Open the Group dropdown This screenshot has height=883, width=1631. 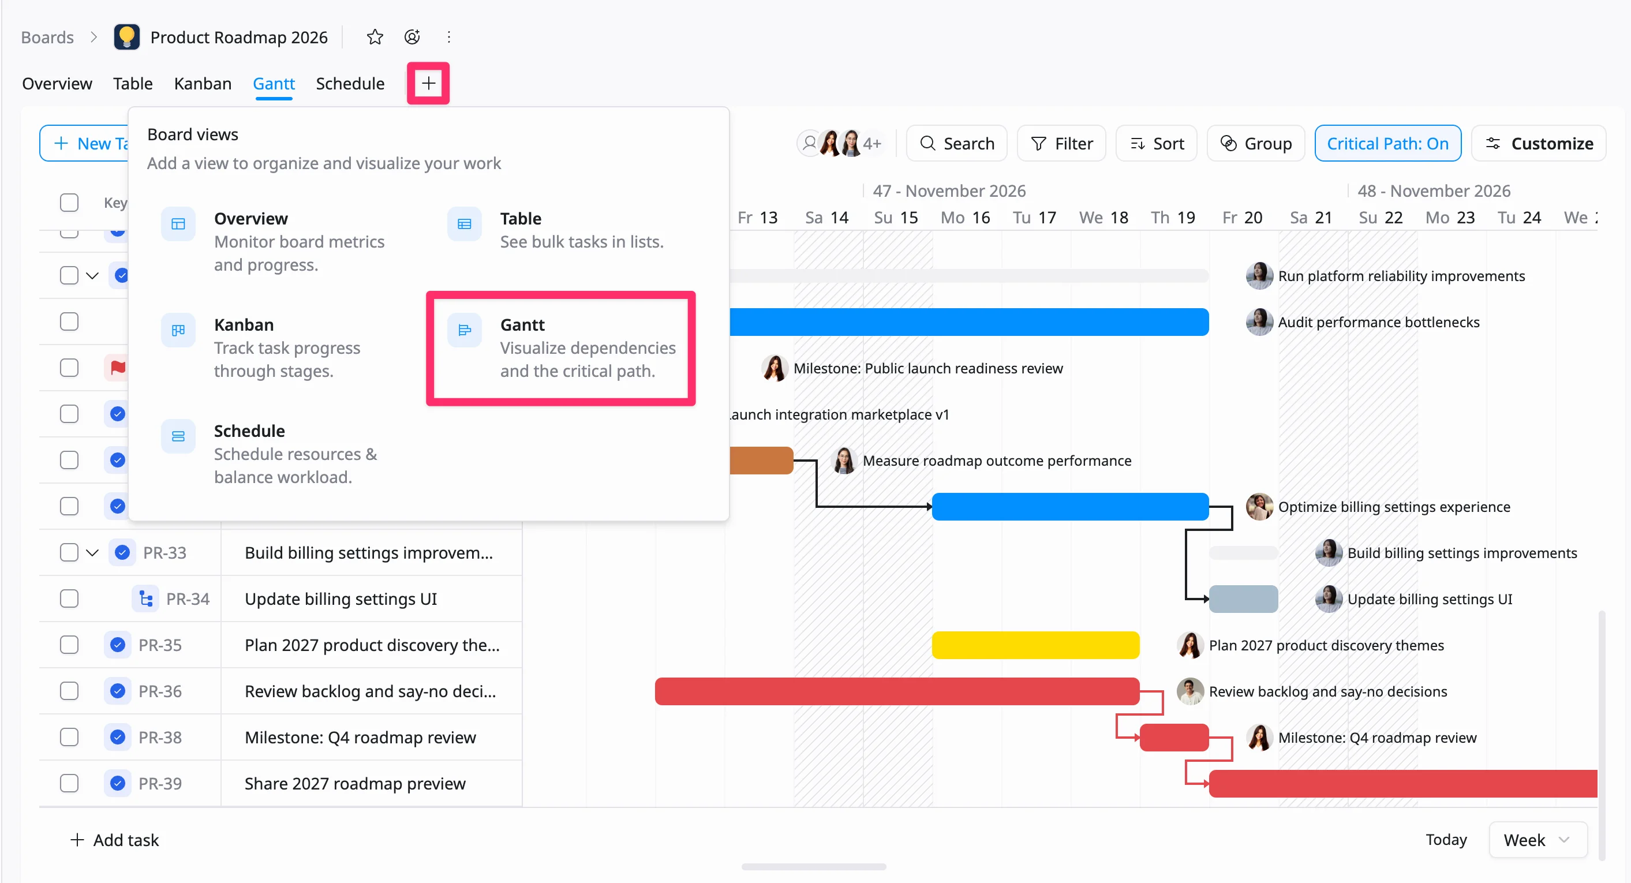coord(1255,144)
